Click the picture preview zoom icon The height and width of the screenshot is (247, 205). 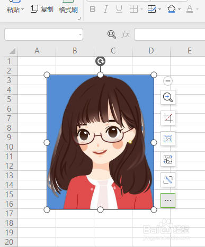(x=168, y=97)
